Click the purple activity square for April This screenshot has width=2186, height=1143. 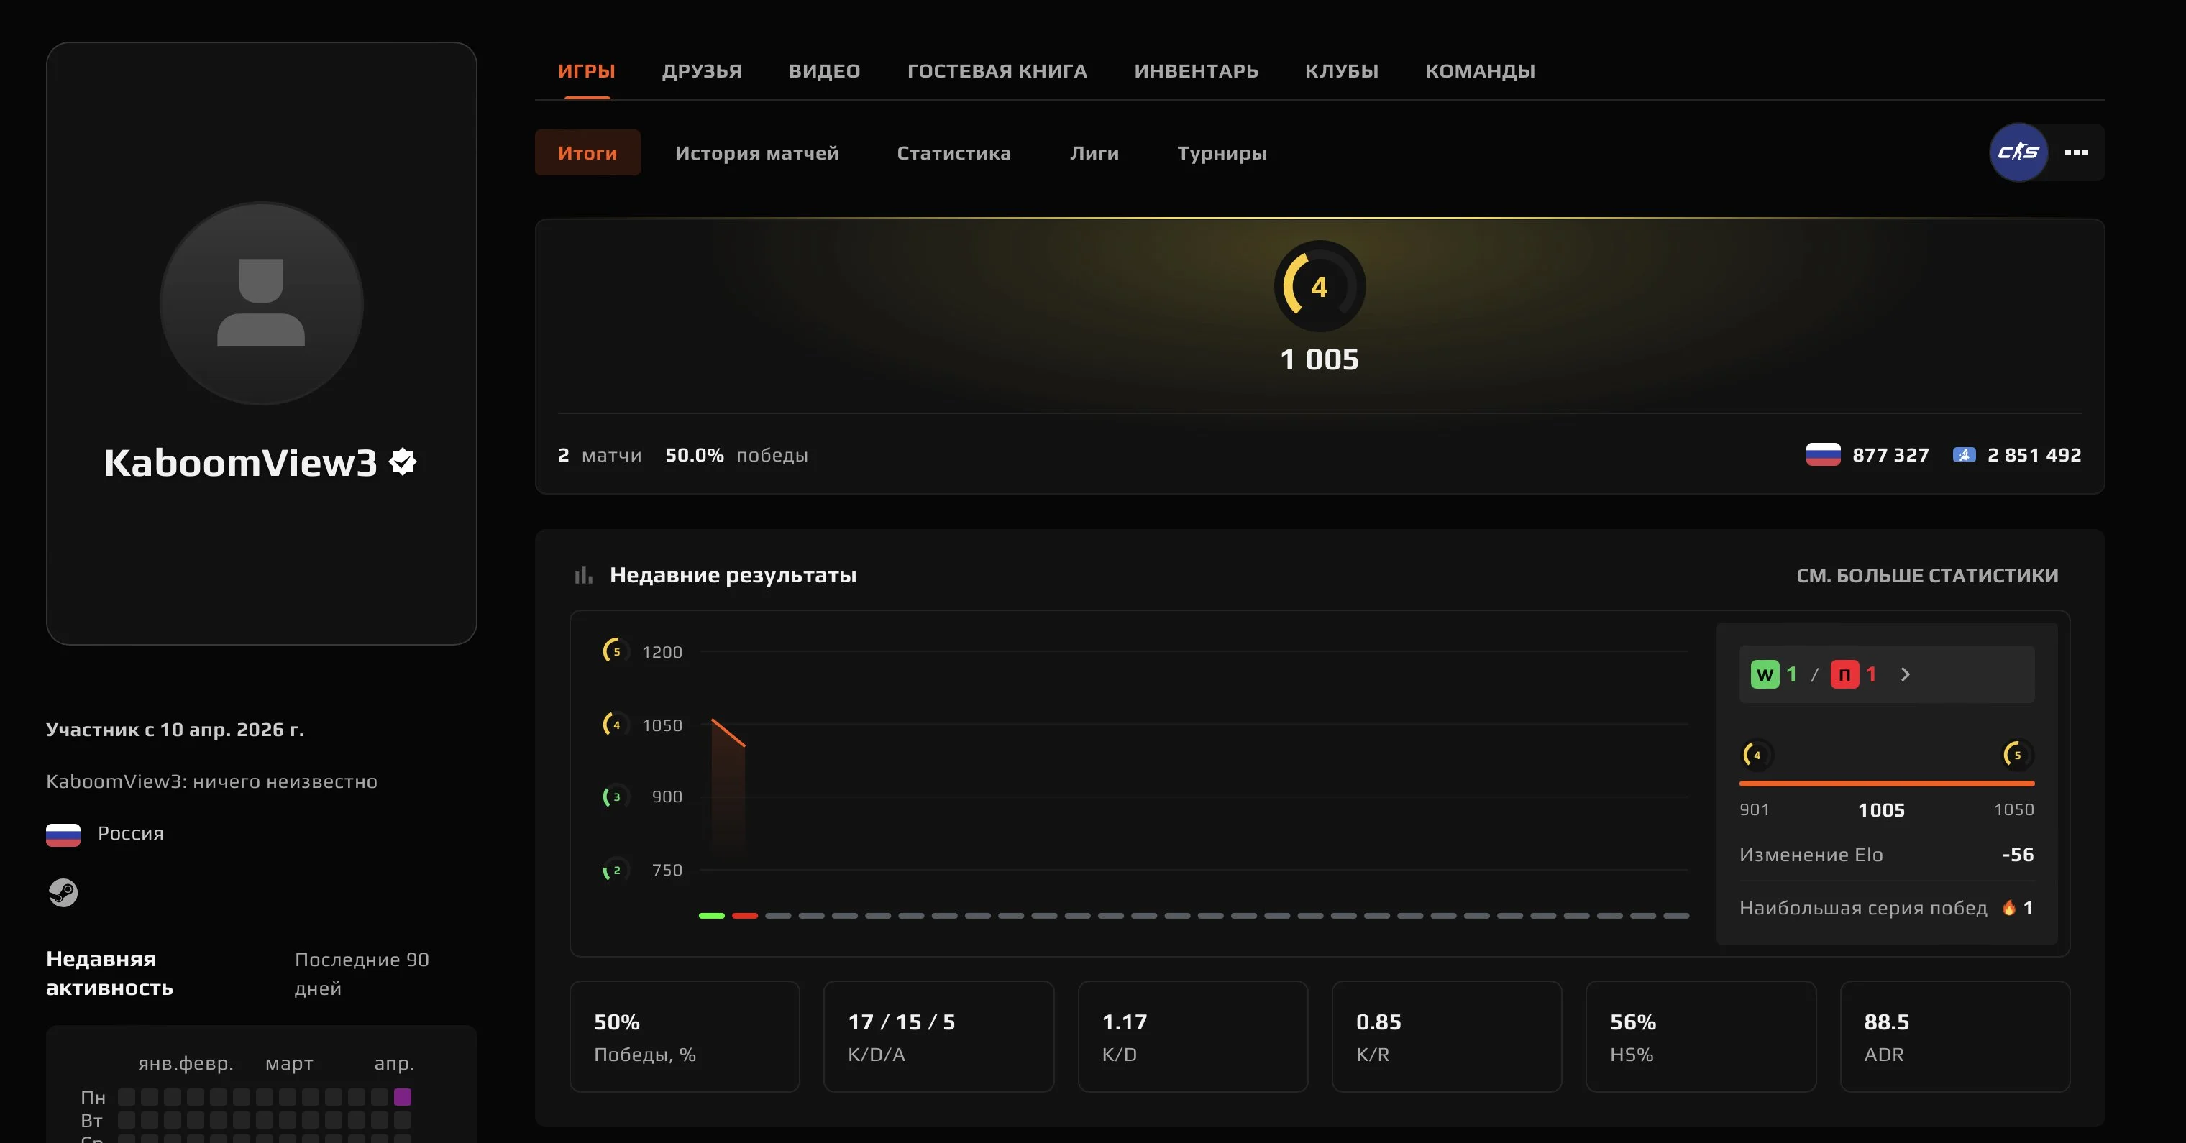pos(402,1097)
